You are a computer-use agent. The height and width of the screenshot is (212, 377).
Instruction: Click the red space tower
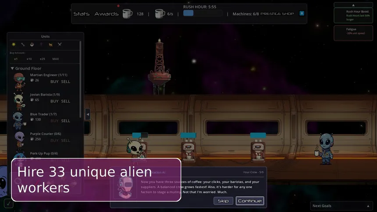159,67
